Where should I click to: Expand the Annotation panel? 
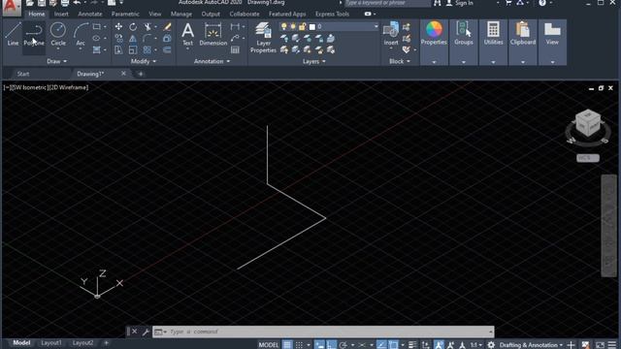pyautogui.click(x=212, y=61)
